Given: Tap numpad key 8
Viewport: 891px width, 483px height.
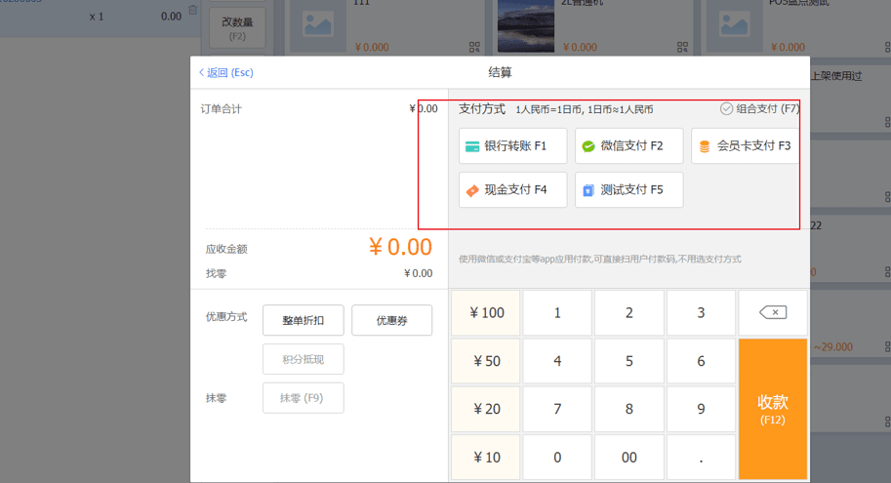Looking at the screenshot, I should point(629,409).
